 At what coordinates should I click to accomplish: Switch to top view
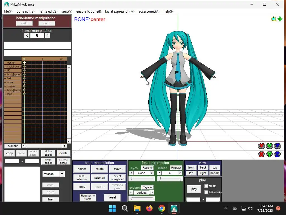coord(215,167)
